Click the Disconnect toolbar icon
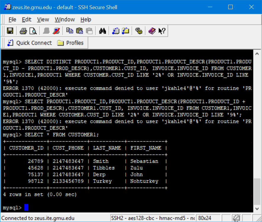The height and width of the screenshot is (222, 262). 56,31
